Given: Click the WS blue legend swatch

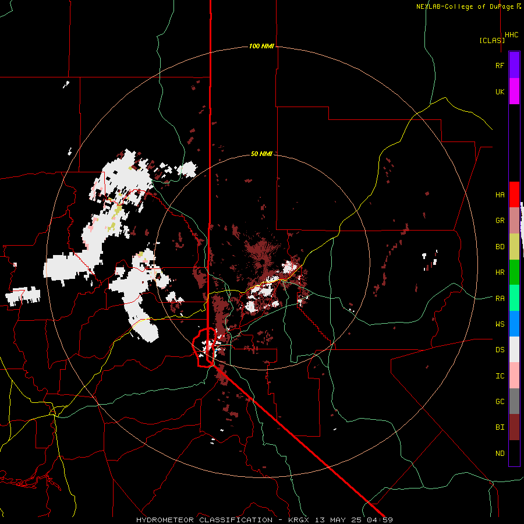Looking at the screenshot, I should [x=514, y=324].
